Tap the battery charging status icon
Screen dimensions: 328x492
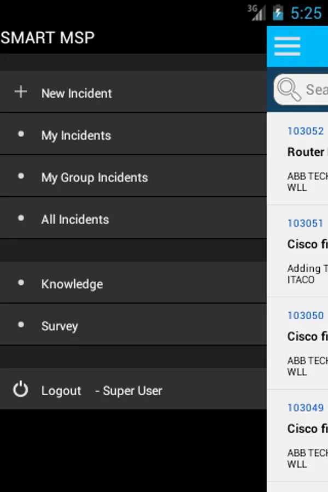(278, 13)
